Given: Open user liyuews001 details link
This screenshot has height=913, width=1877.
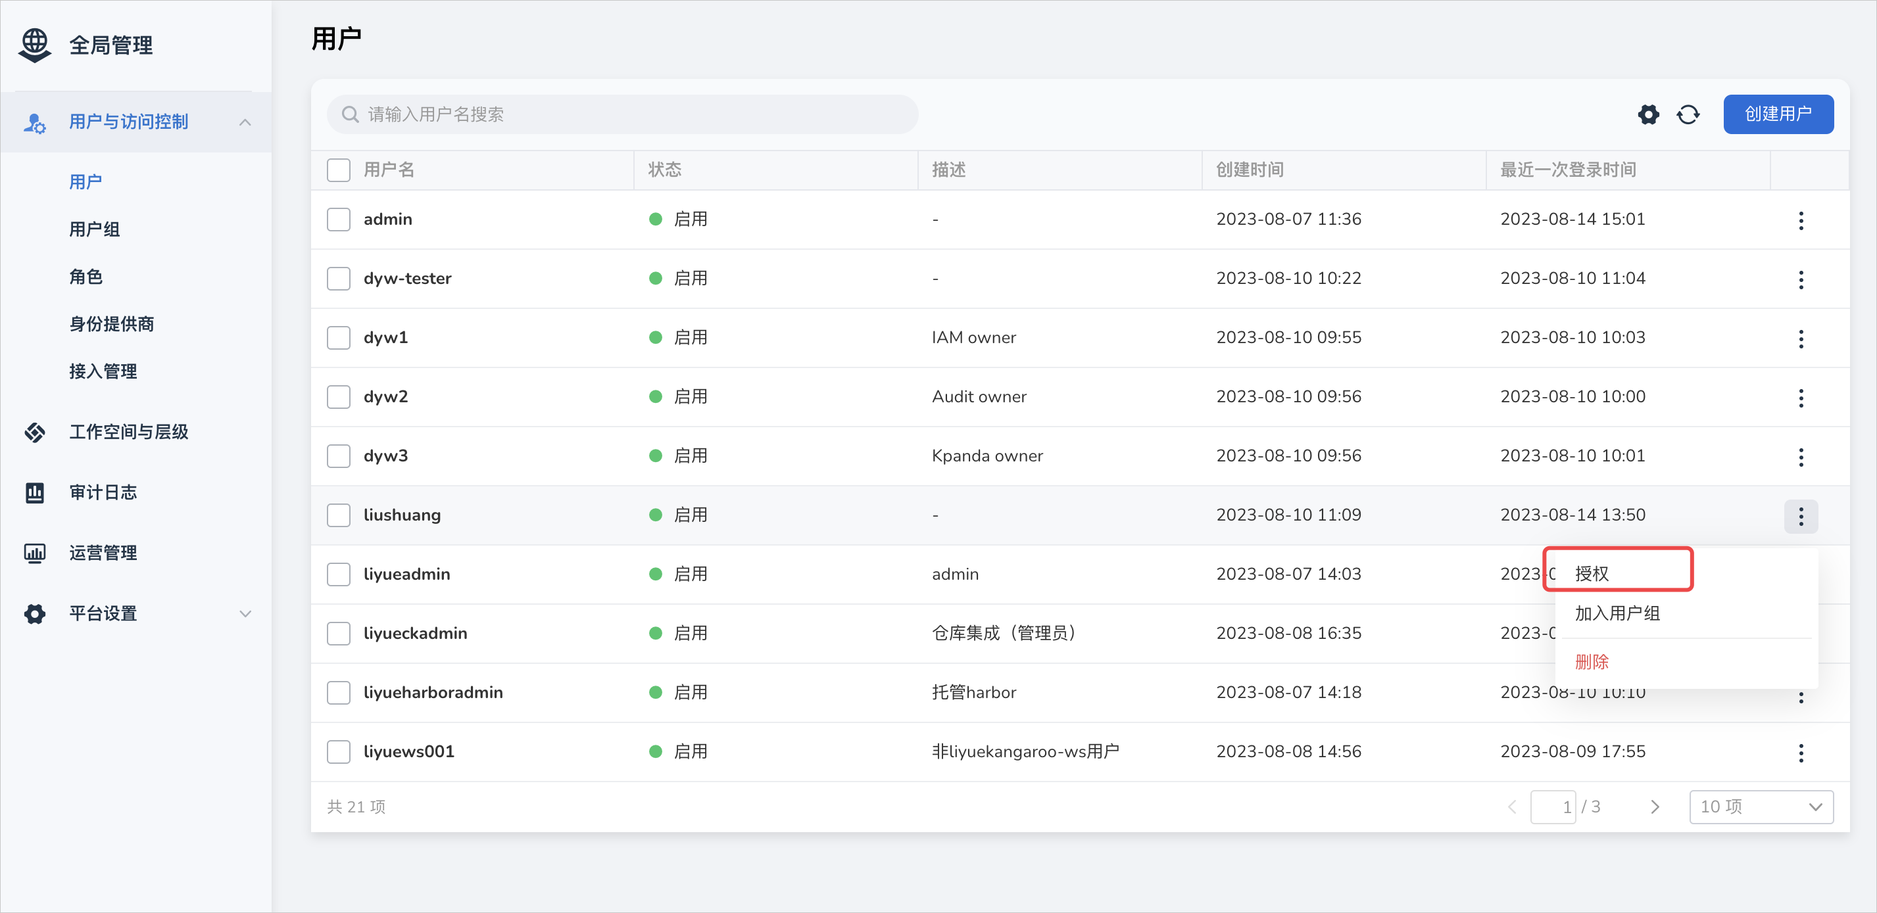Looking at the screenshot, I should coord(408,751).
